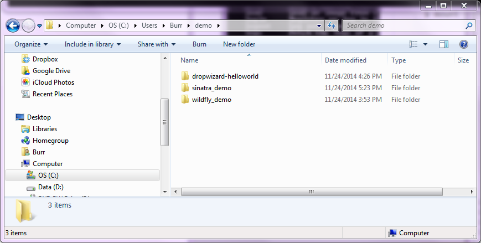Open the Help question mark icon
Viewport: 481px width, 243px height.
[x=464, y=44]
